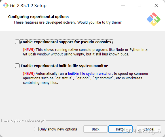Image resolution: width=165 pixels, height=137 pixels.
Task: Click the large Git logo in header
Action: 154,19
